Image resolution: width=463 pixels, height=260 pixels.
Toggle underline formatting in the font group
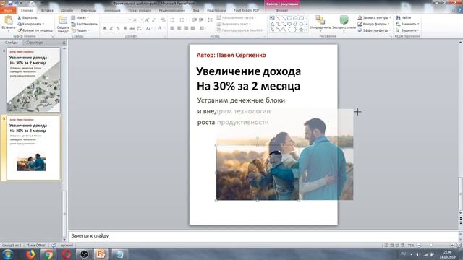[x=118, y=28]
